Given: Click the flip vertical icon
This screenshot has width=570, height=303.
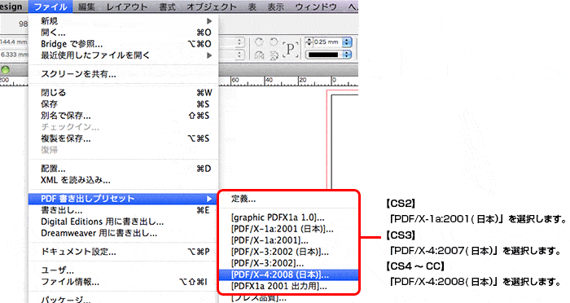Looking at the screenshot, I should 274,55.
